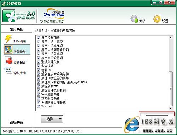Select the Fault Repair (故障修复) monitor icon

point(8,49)
